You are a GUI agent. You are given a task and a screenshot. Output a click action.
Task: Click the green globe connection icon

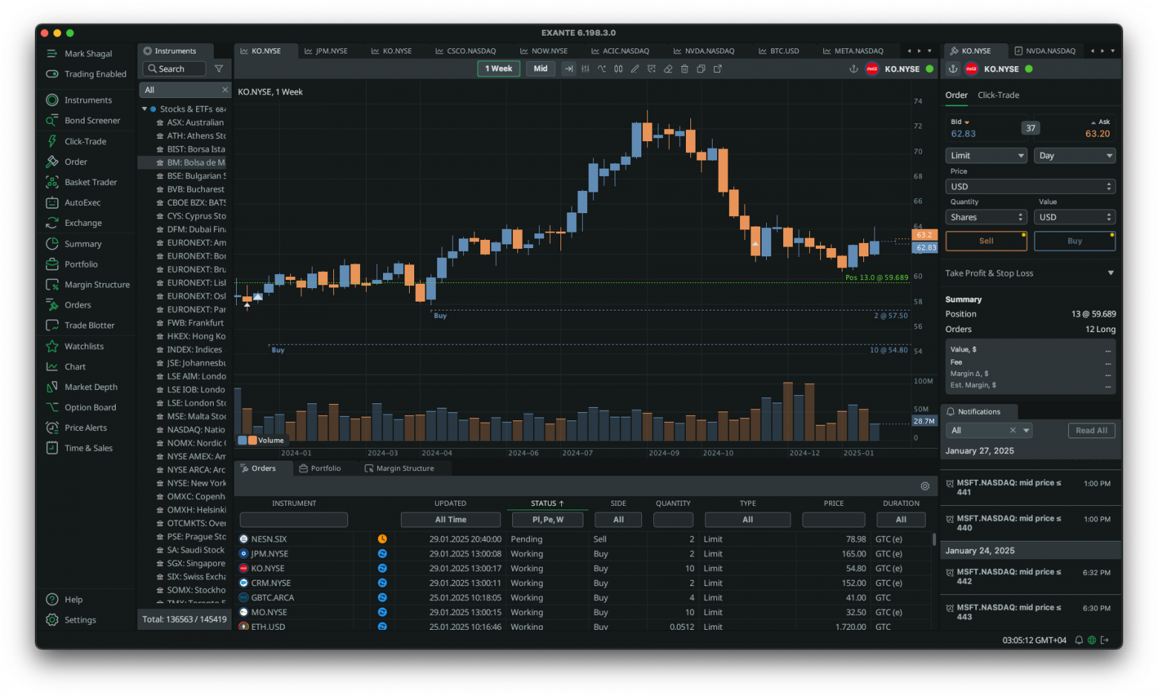coord(1092,640)
